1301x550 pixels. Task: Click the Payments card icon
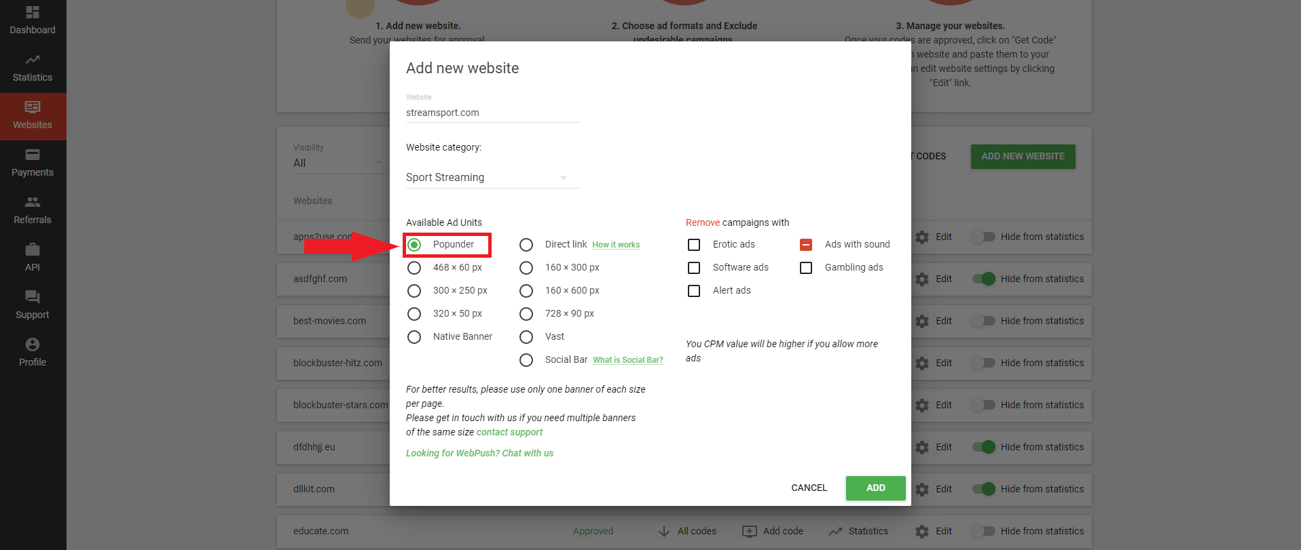pyautogui.click(x=33, y=155)
